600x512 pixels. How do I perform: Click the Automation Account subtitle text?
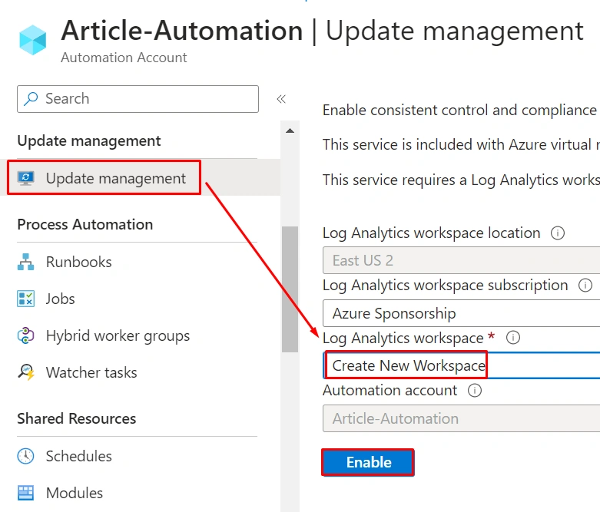point(124,58)
